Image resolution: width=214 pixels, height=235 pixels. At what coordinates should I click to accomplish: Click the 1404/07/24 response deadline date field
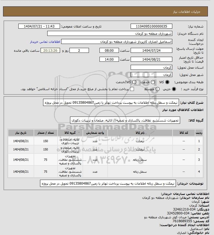point(151,51)
